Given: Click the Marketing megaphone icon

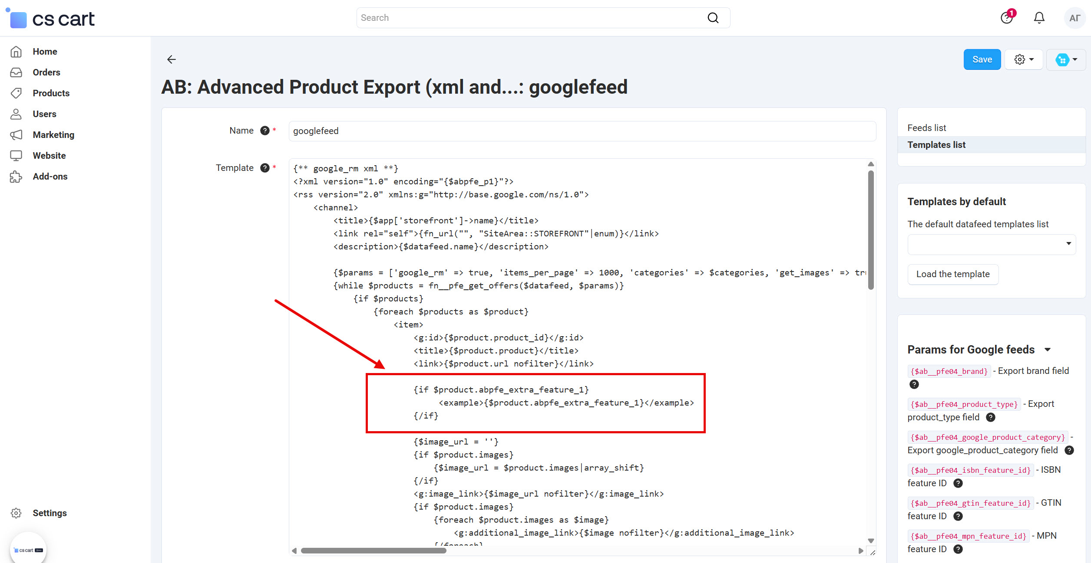Looking at the screenshot, I should tap(16, 135).
